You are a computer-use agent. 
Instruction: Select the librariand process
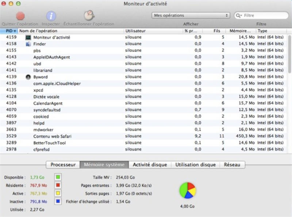tap(143, 70)
